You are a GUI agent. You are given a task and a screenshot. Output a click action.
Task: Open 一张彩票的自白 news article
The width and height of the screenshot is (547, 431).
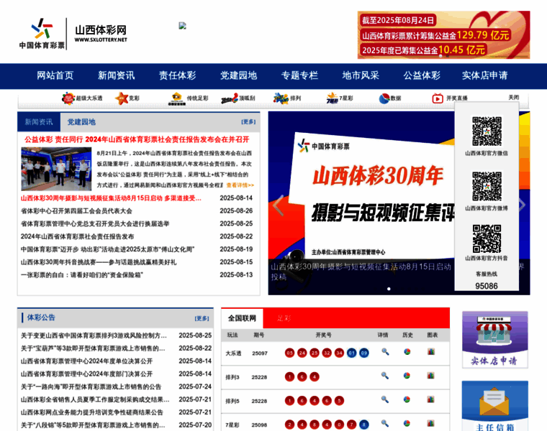[x=81, y=275]
